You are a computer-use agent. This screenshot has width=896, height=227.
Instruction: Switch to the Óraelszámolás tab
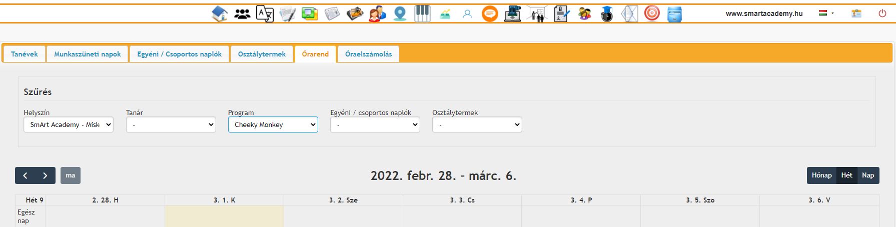(368, 54)
